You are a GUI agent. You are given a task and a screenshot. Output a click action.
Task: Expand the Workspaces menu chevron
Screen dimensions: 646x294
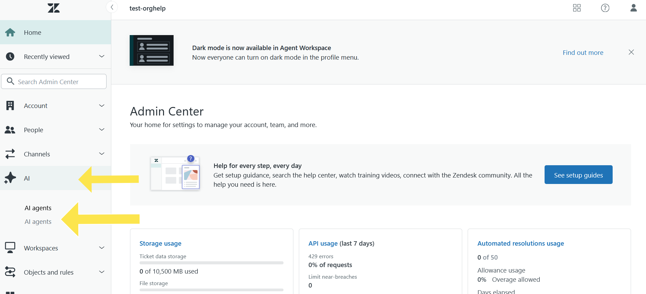[x=101, y=248]
